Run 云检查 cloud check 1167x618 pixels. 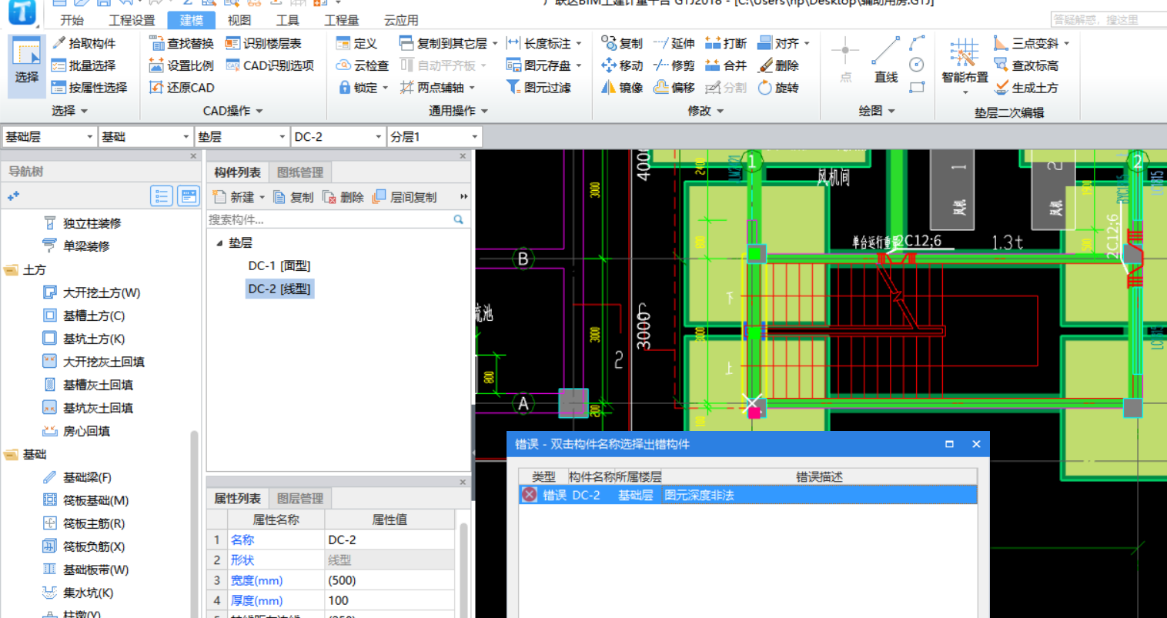point(363,66)
